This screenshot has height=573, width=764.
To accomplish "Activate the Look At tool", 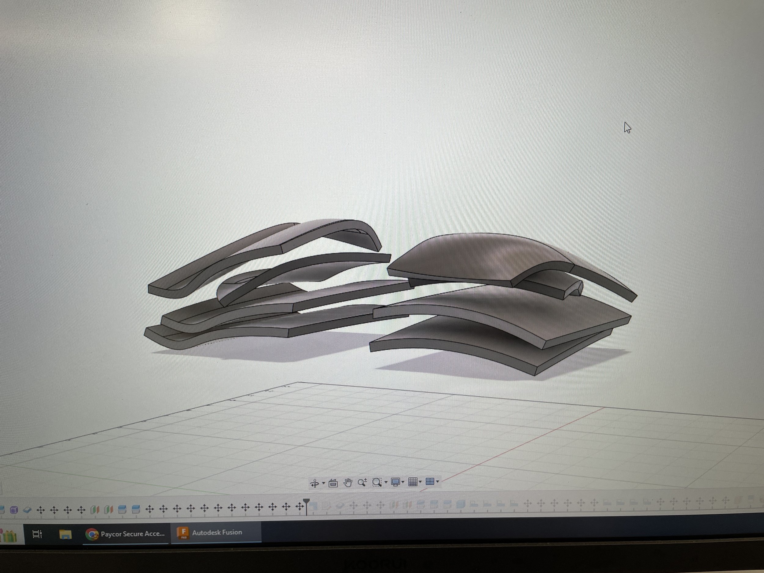I will pos(333,483).
